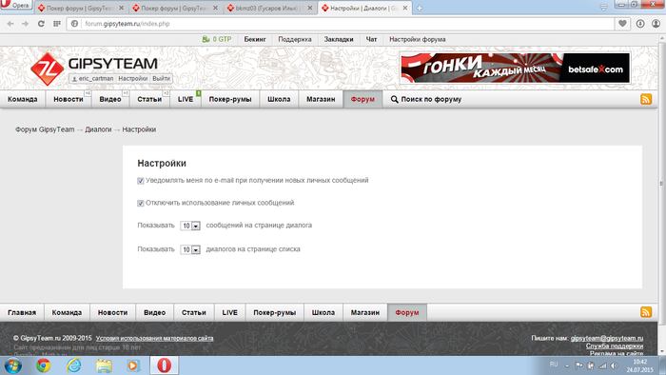Go back with the browser arrow
666x375 pixels.
tap(10, 24)
